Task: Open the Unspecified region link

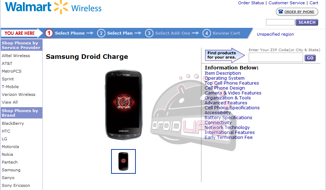Action: (x=275, y=34)
